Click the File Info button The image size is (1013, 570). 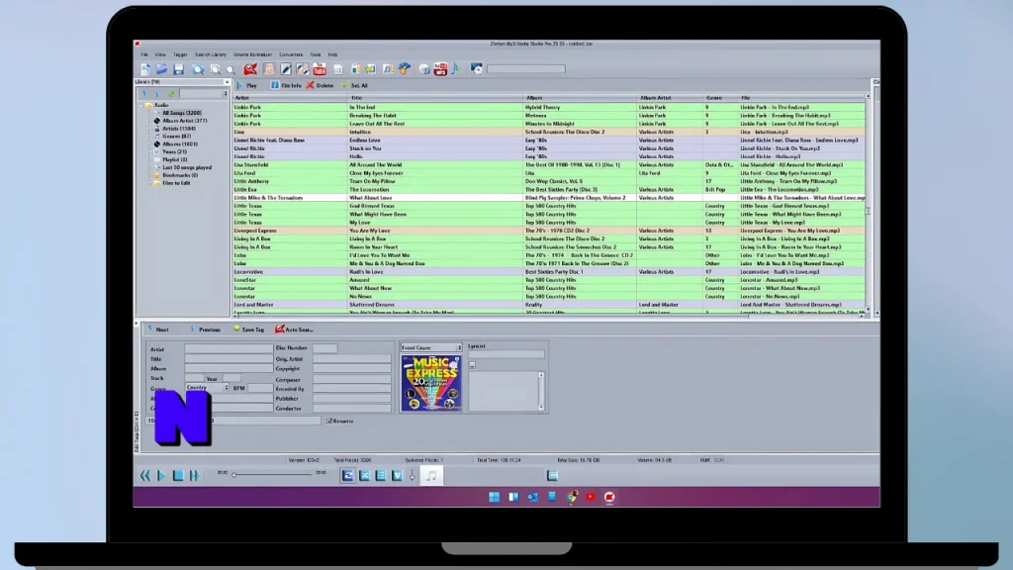click(x=286, y=85)
